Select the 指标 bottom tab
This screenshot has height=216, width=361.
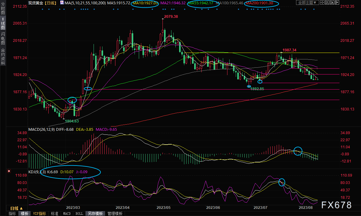12,214
